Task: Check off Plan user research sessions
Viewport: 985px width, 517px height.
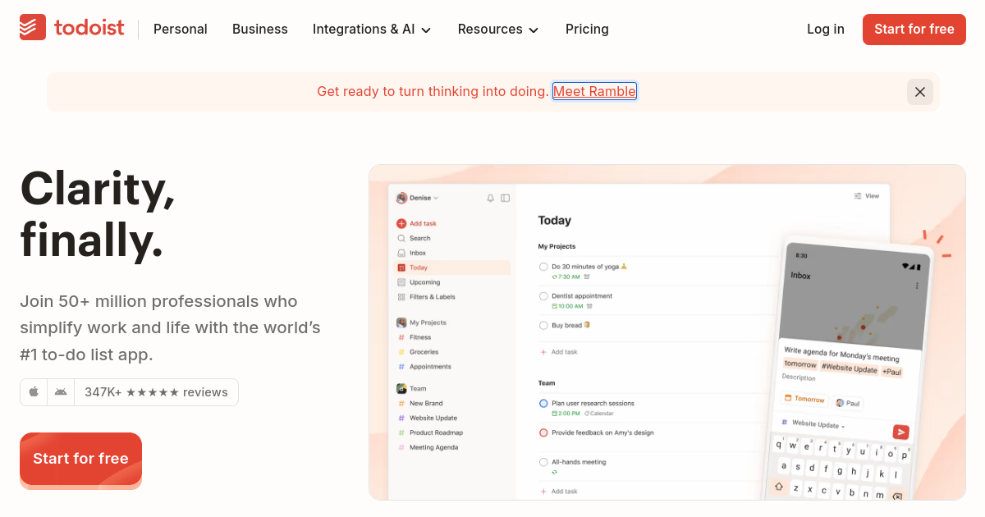Action: 543,404
